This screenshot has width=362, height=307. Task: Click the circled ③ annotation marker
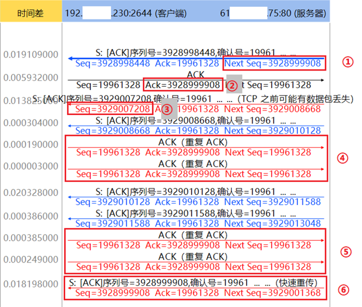click(x=167, y=110)
